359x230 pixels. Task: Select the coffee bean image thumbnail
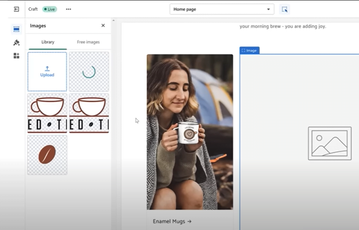tap(47, 155)
